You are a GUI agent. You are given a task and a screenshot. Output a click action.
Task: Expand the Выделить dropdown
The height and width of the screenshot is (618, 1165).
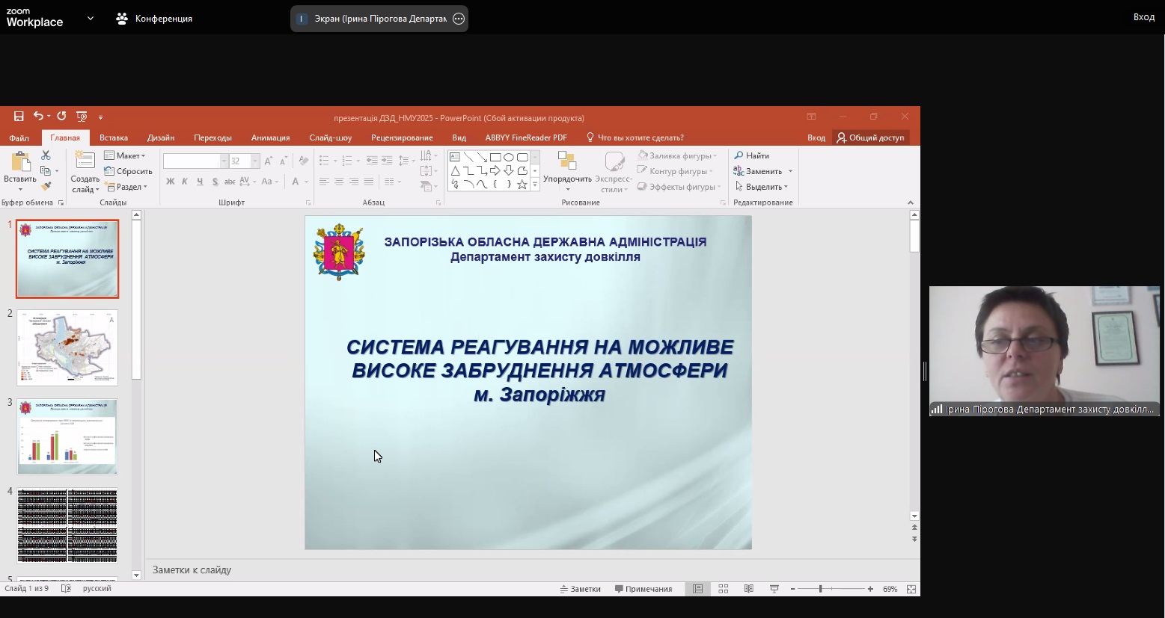coord(762,187)
